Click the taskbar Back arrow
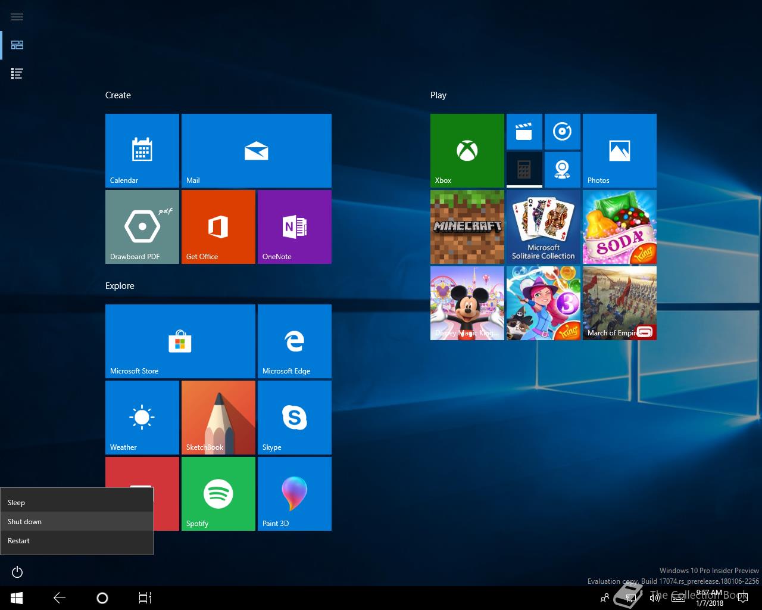This screenshot has width=762, height=610. [60, 597]
